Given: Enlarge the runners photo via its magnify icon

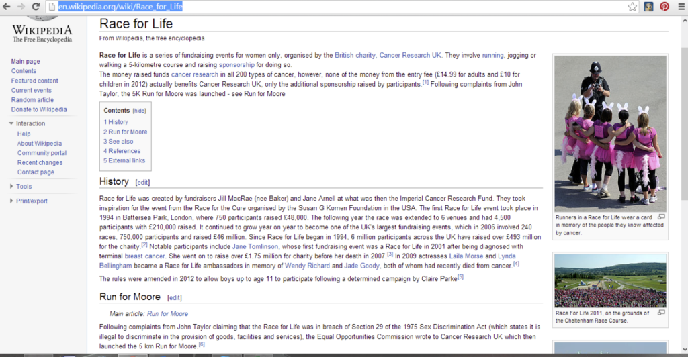Looking at the screenshot, I should coord(661,217).
